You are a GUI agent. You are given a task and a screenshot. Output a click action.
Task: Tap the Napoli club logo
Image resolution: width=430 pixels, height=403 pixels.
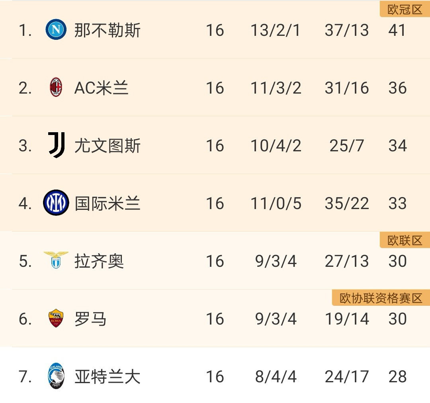click(56, 29)
